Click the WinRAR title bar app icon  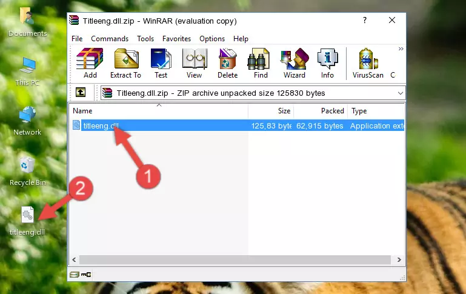pos(74,20)
